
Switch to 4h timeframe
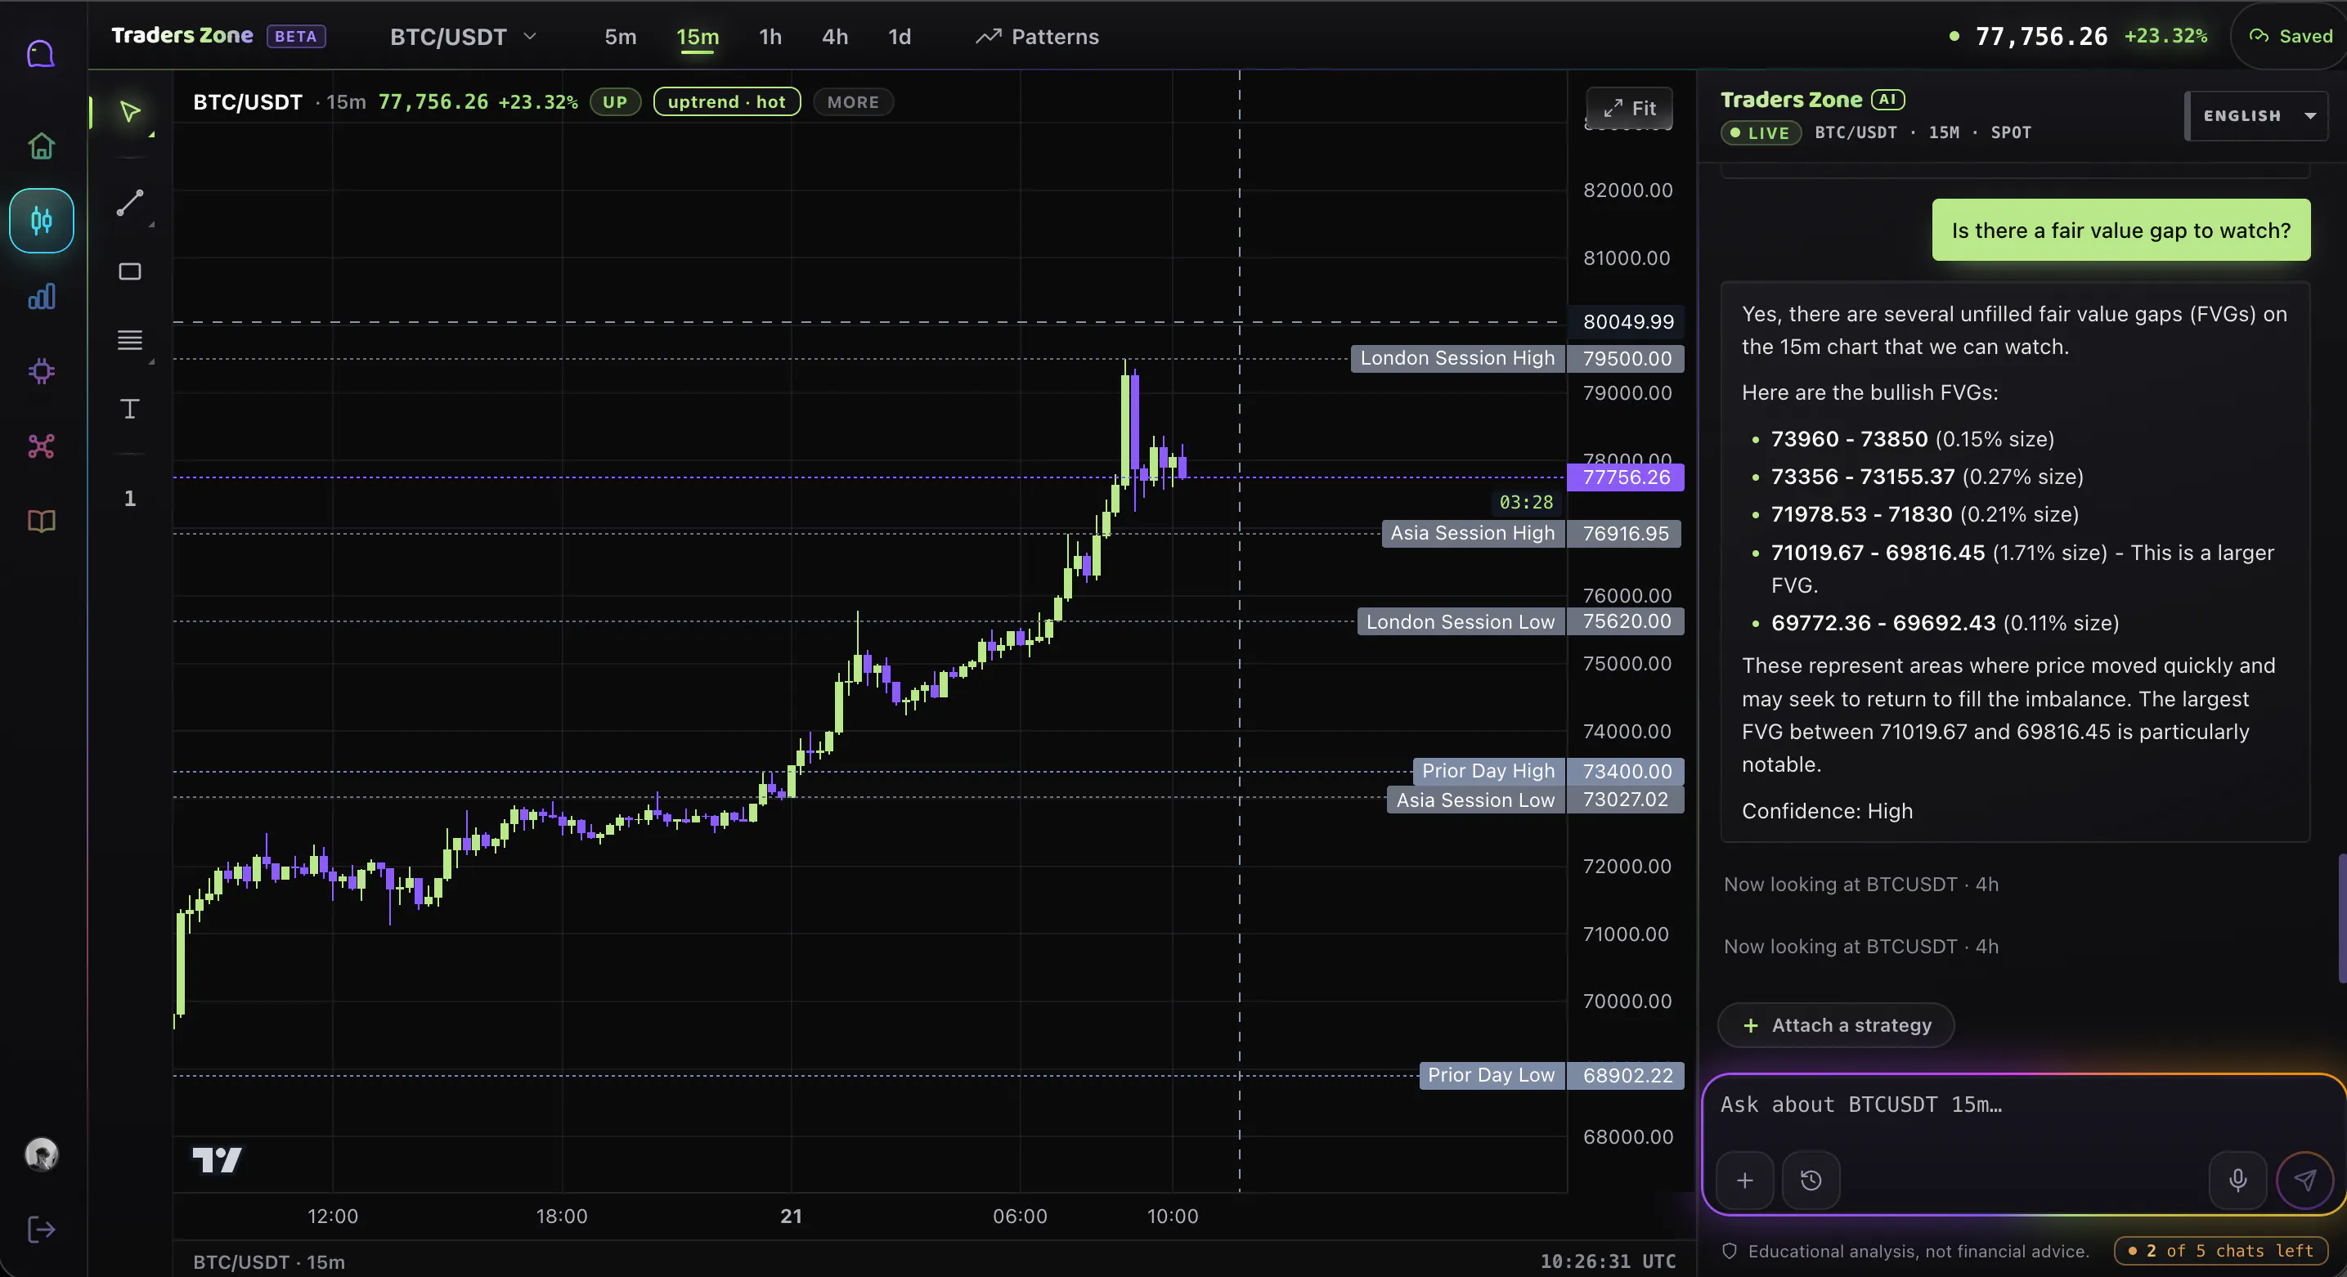click(x=836, y=37)
